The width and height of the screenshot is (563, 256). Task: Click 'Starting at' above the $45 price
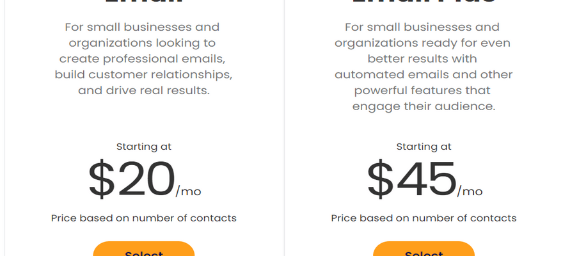click(424, 147)
